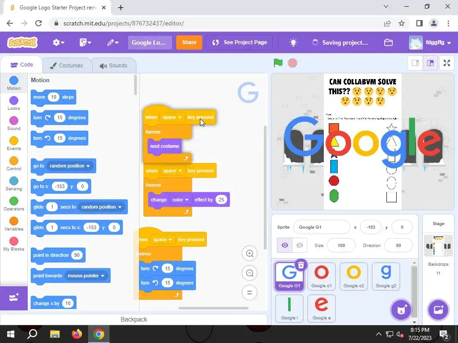Select the Operators block category
This screenshot has height=343, width=458.
tap(14, 204)
